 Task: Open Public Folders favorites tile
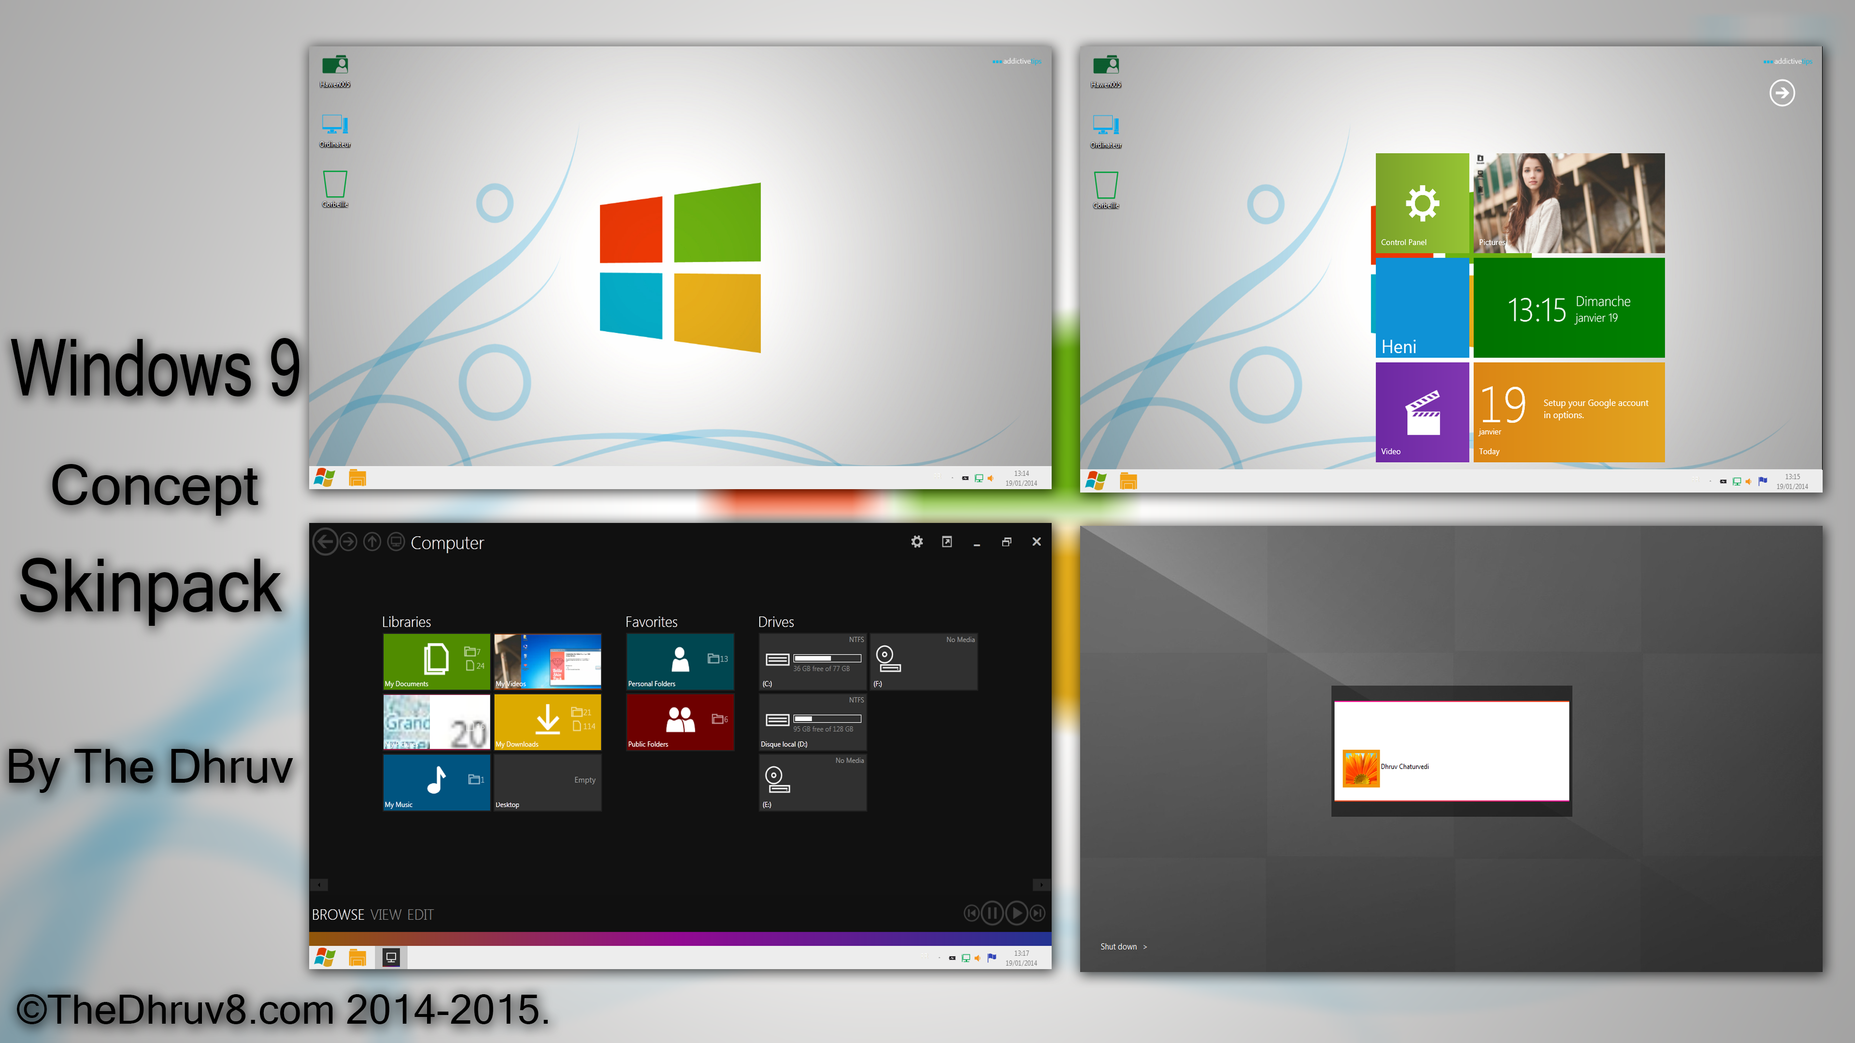[x=680, y=722]
